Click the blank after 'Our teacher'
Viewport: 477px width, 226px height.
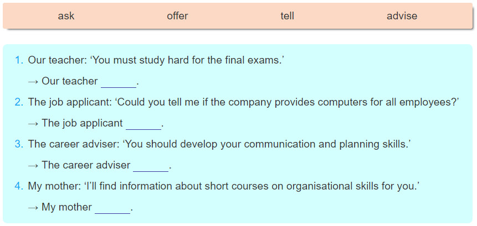119,82
